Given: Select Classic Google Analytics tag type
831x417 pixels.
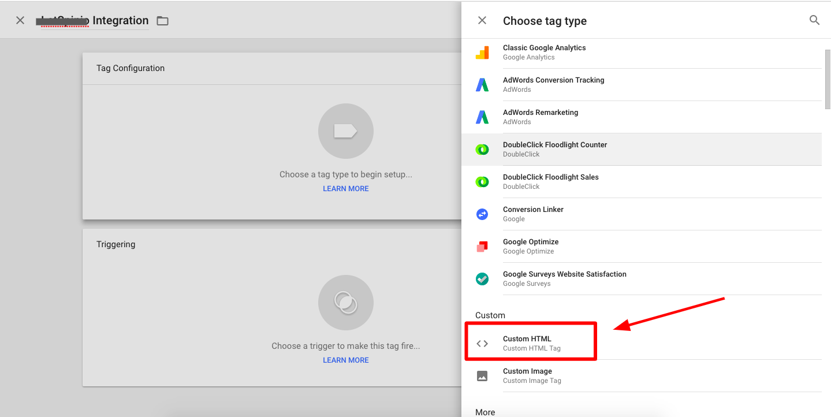Looking at the screenshot, I should pyautogui.click(x=642, y=53).
